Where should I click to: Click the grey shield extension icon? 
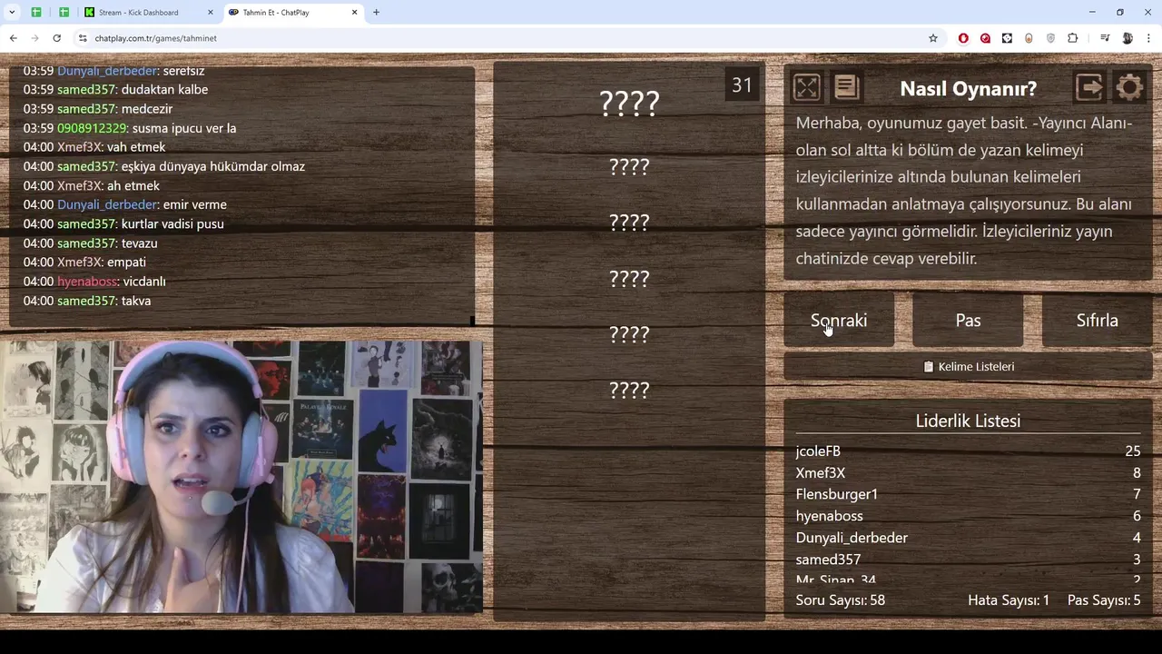(x=1050, y=38)
